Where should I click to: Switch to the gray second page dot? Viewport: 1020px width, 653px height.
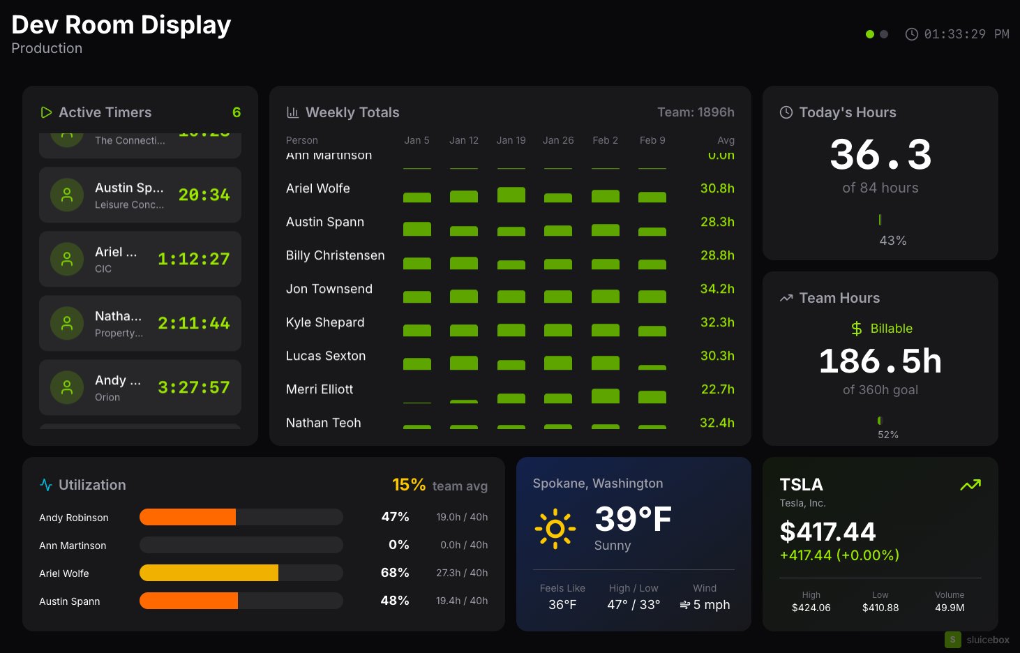click(x=884, y=34)
